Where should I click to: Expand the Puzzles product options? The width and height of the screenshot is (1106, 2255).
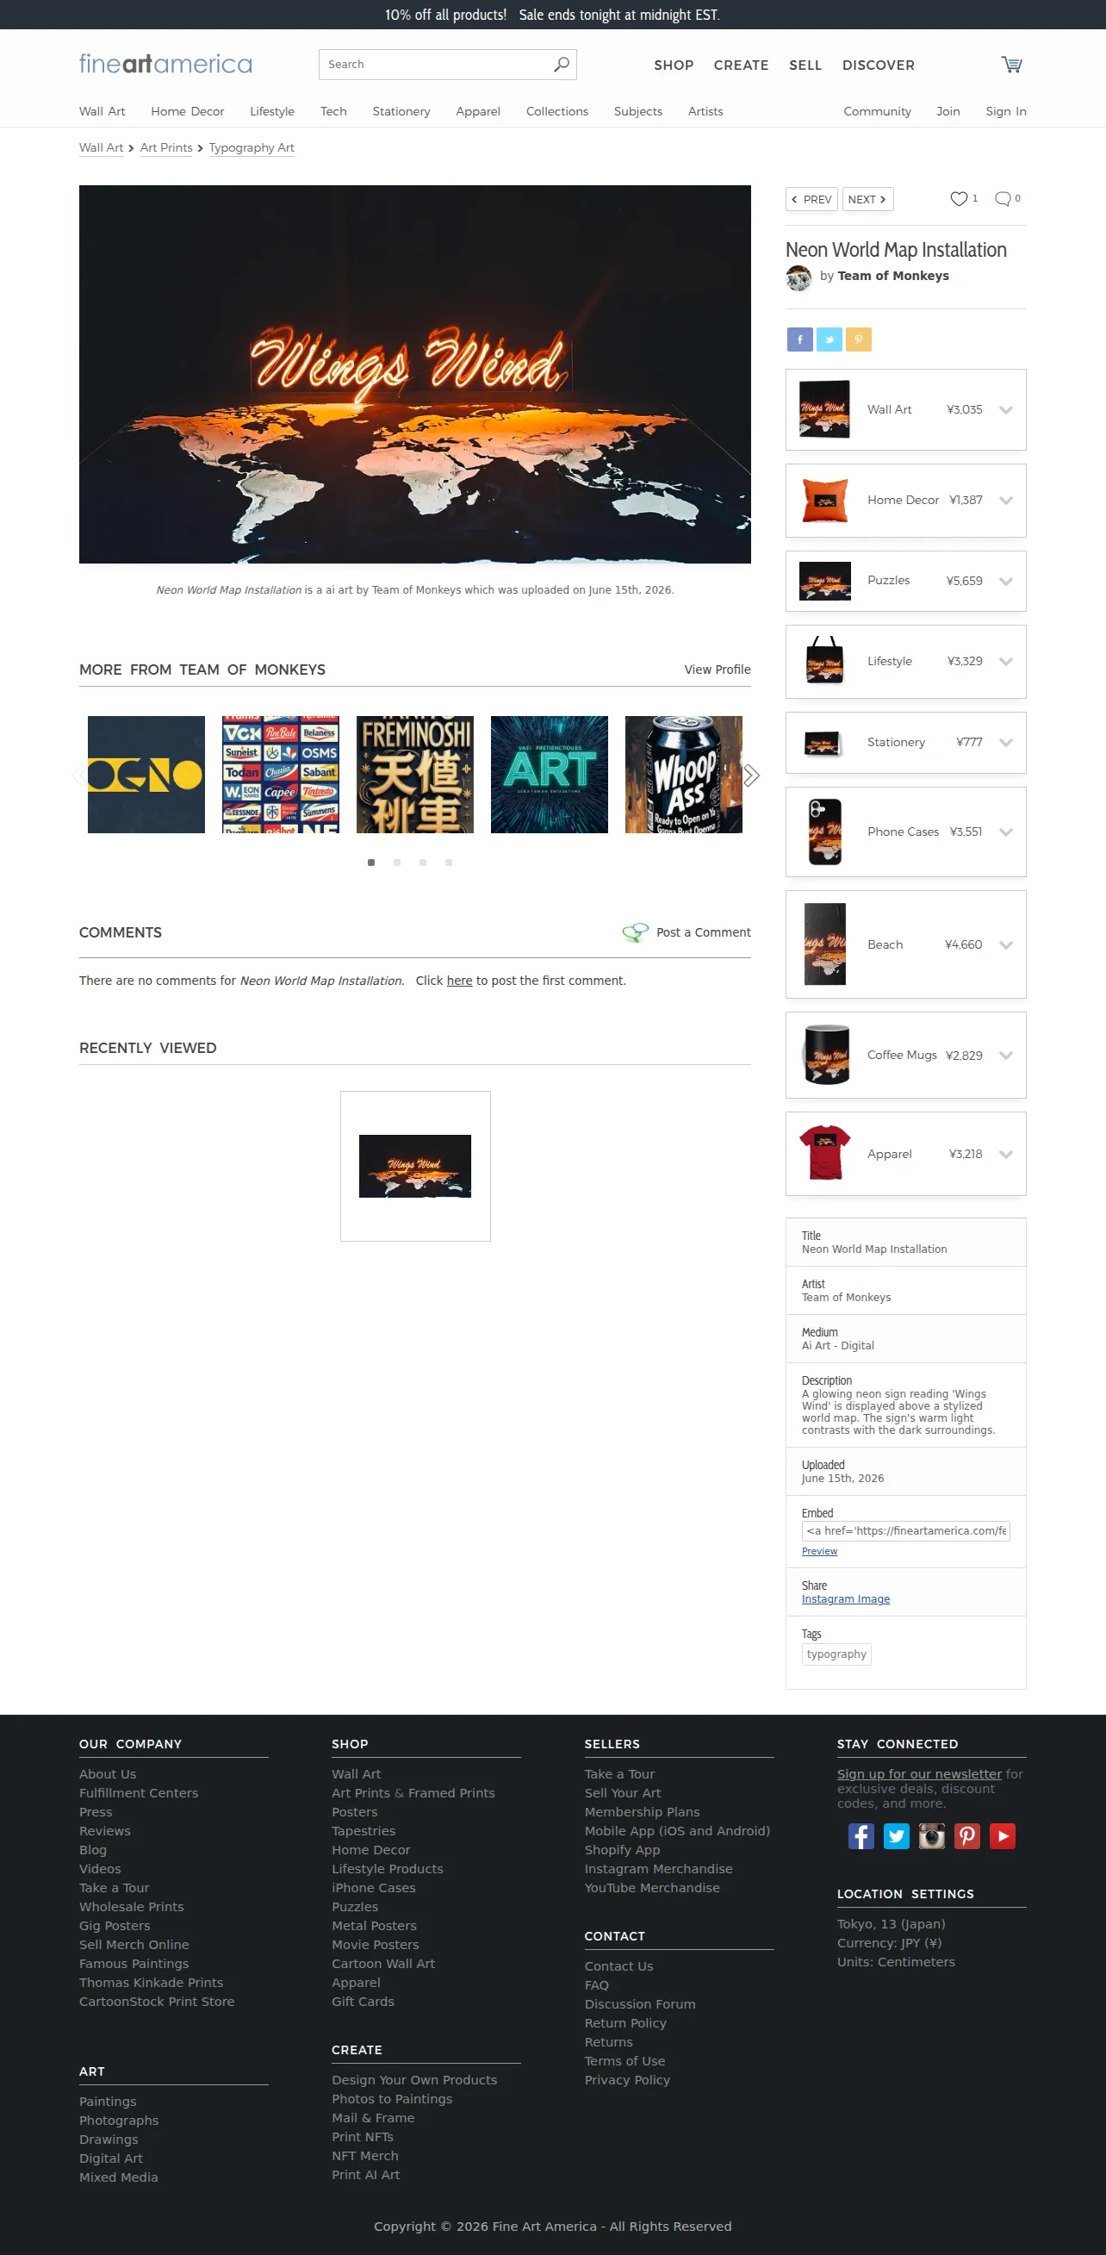1005,582
